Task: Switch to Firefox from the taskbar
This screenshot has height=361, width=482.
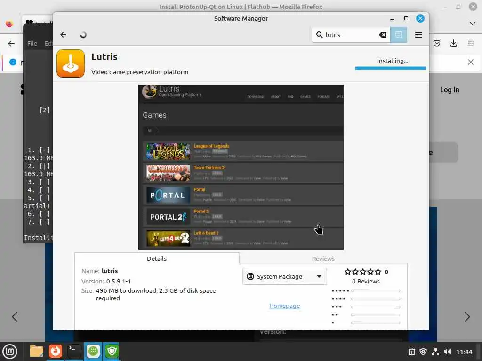Action: click(56, 351)
